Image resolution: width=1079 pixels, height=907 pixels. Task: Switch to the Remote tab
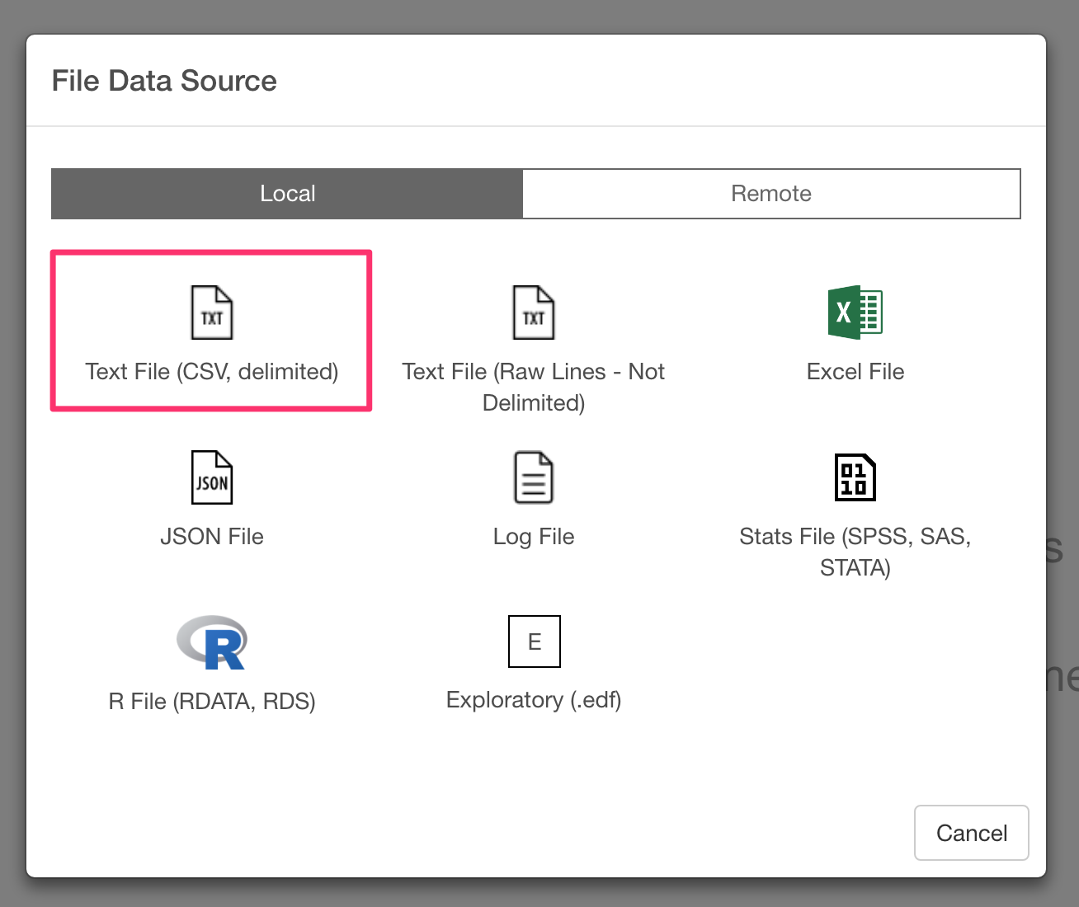(771, 194)
